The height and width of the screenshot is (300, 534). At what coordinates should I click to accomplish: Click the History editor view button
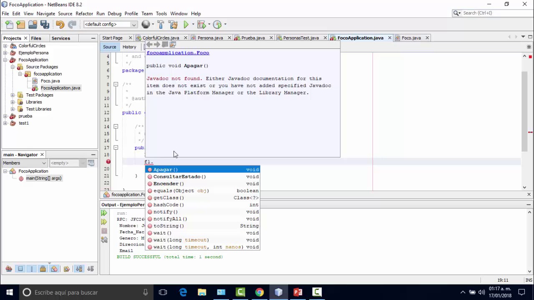tap(129, 47)
